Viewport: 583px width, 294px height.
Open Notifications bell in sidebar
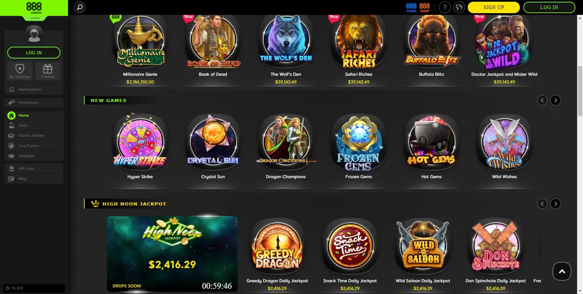(x=34, y=89)
